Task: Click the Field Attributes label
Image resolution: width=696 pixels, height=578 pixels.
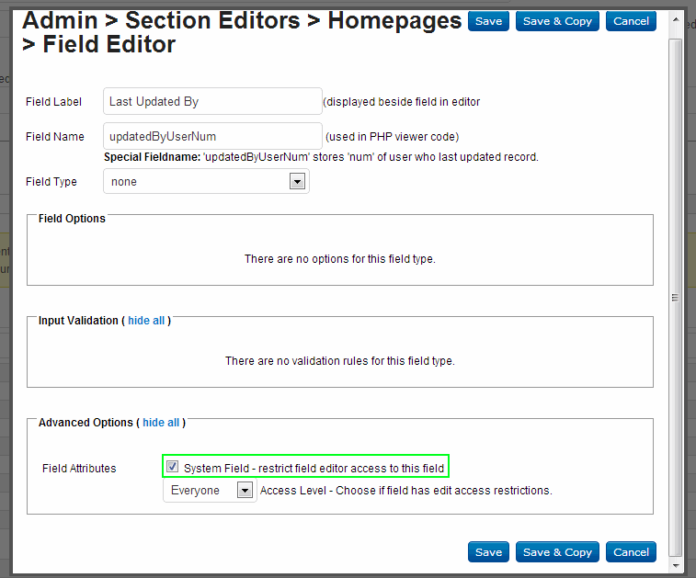Action: tap(79, 469)
